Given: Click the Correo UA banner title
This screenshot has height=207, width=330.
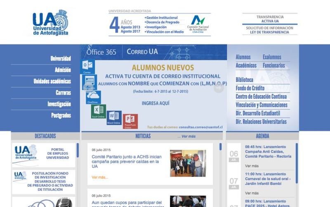Looking at the screenshot, I should [x=142, y=51].
